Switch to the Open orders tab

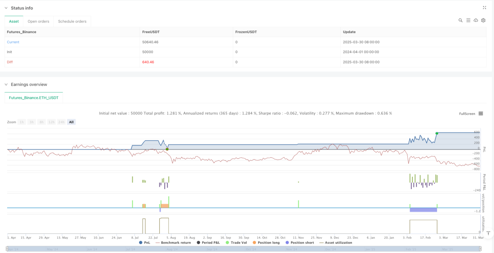pyautogui.click(x=38, y=21)
